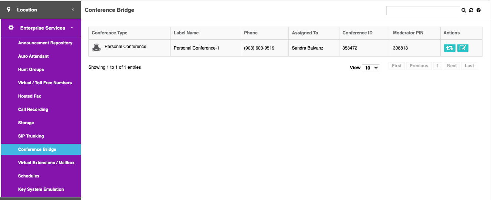Click the Next pagination button
Viewport: 491px width, 200px height.
click(452, 66)
